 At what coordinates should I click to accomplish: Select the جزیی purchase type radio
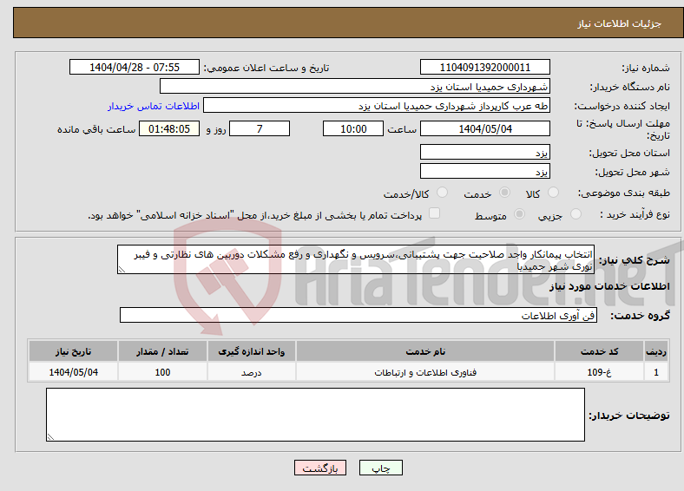pos(575,213)
